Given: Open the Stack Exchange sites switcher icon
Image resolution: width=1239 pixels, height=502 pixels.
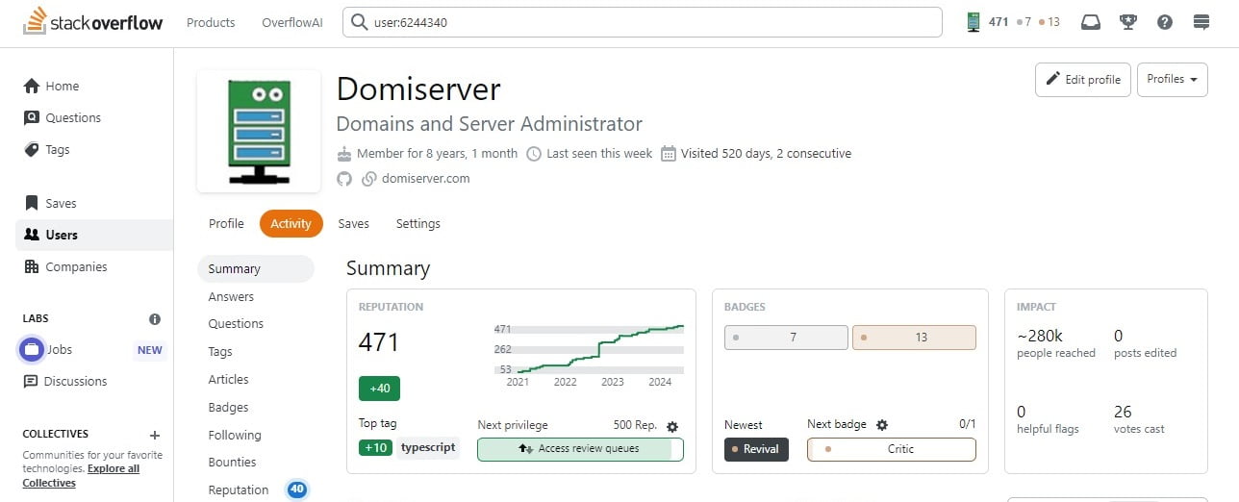Looking at the screenshot, I should 1201,22.
